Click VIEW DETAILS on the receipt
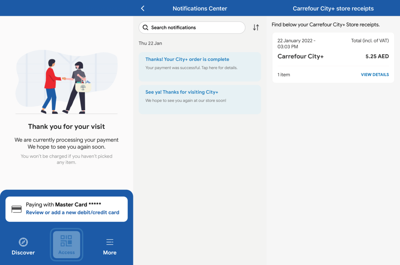 [375, 75]
